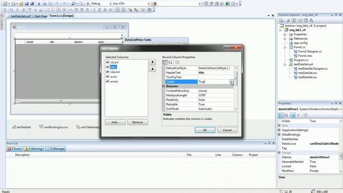Viewport: 343px width, 193px height.
Task: Toggle the 0 Messages filter in Error List
Action: 56,149
